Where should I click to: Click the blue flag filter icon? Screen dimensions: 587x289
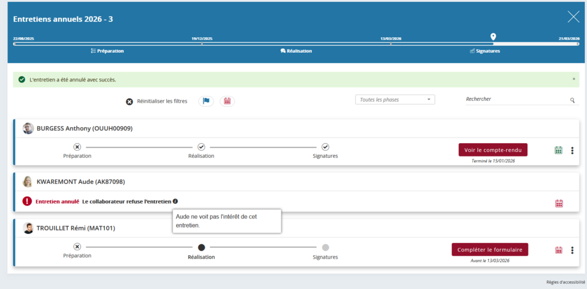click(206, 101)
